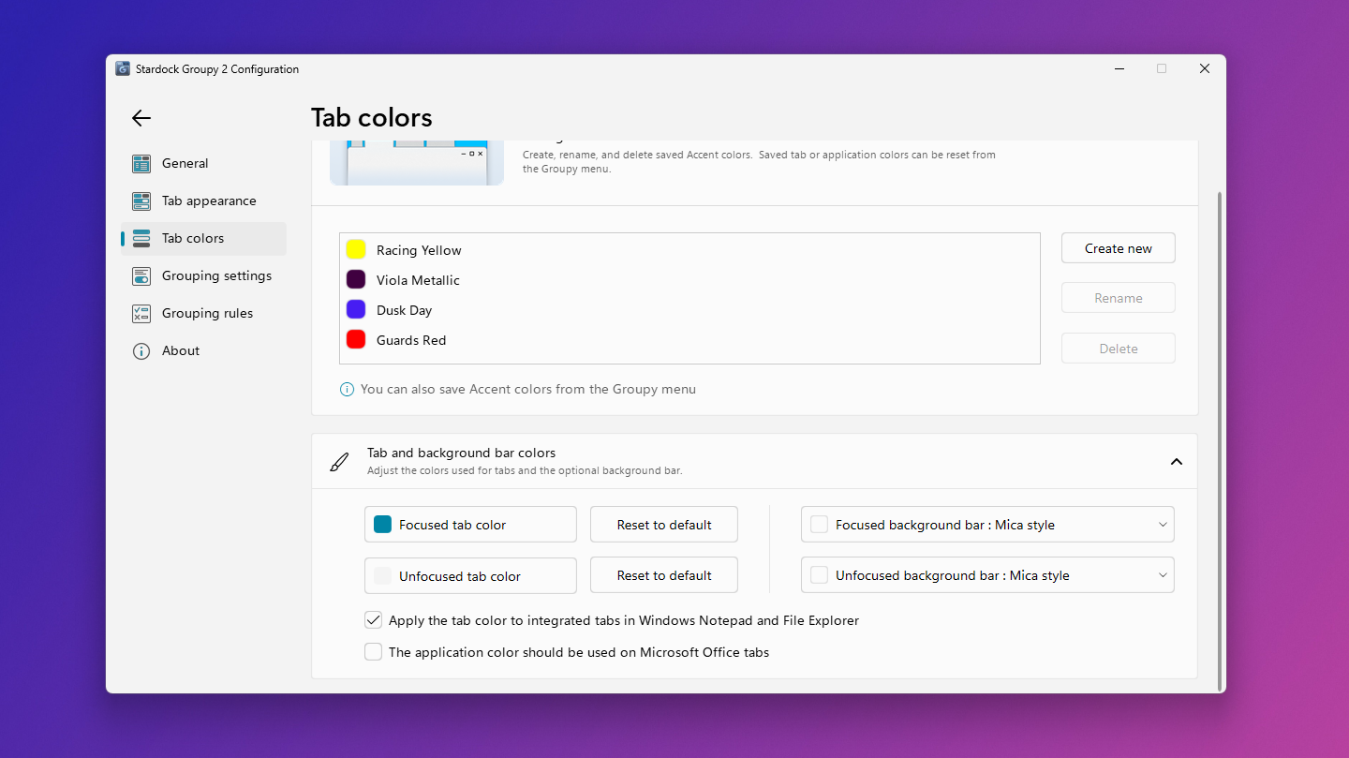This screenshot has height=758, width=1349.
Task: Click the vertical scrollbar of settings pane
Action: pyautogui.click(x=1219, y=440)
